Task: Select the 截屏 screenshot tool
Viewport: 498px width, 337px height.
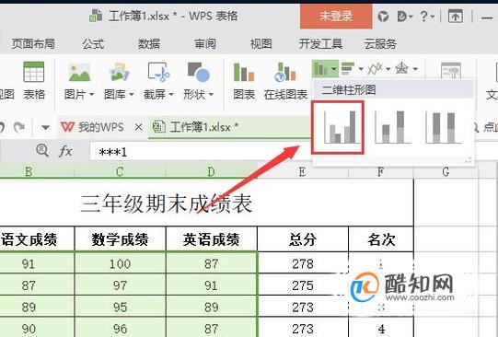Action: [x=158, y=72]
